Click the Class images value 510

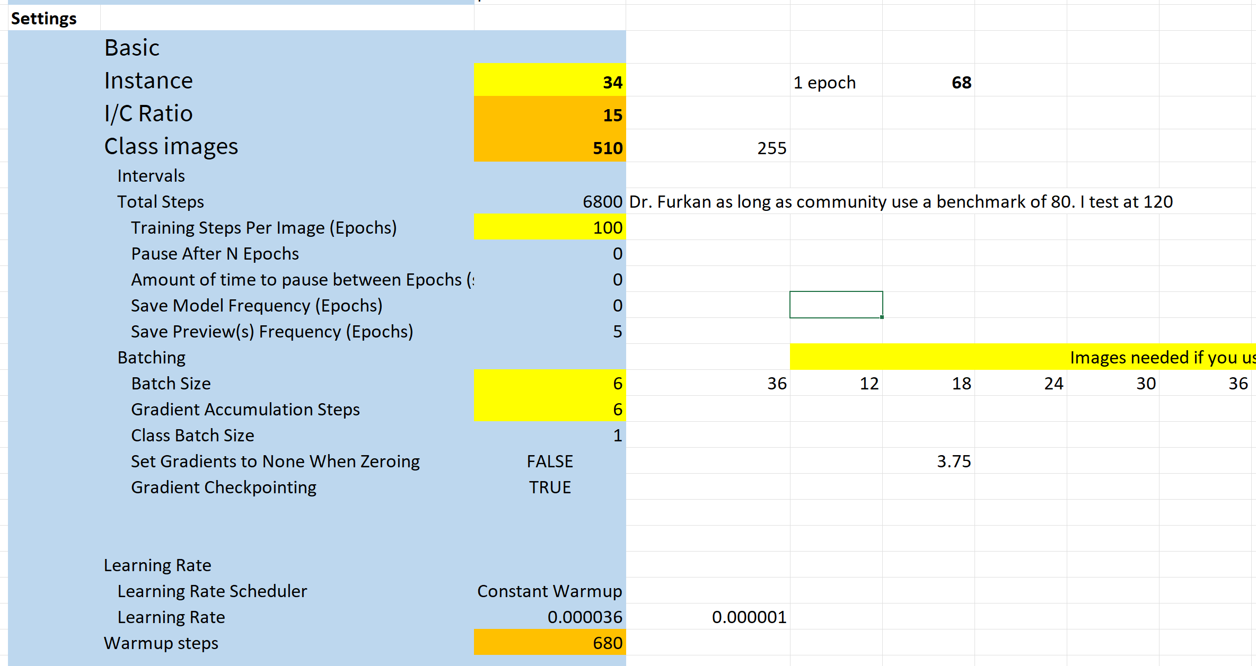550,147
